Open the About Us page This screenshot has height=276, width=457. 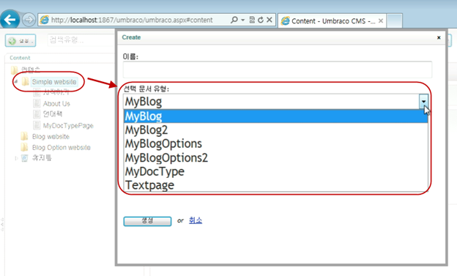[x=56, y=103]
